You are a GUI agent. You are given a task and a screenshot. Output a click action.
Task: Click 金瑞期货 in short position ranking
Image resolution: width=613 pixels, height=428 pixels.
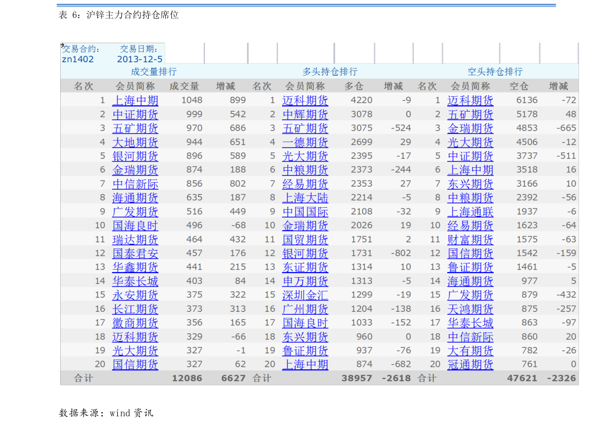tap(470, 128)
